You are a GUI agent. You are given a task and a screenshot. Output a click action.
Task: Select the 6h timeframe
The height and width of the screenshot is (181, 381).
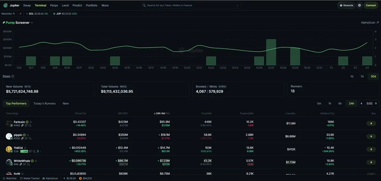(x=340, y=104)
